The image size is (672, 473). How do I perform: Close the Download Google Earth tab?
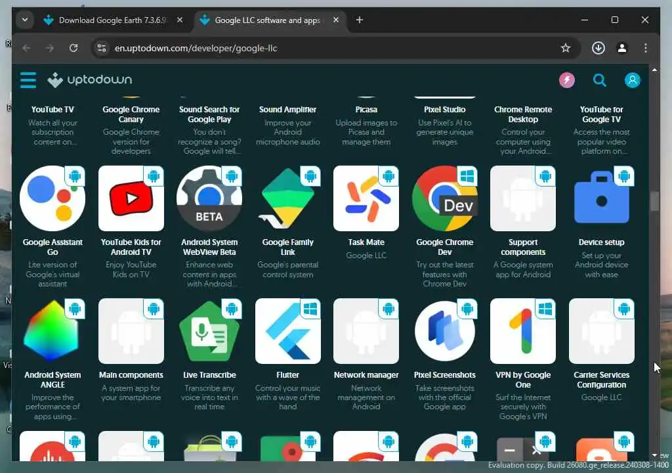180,20
